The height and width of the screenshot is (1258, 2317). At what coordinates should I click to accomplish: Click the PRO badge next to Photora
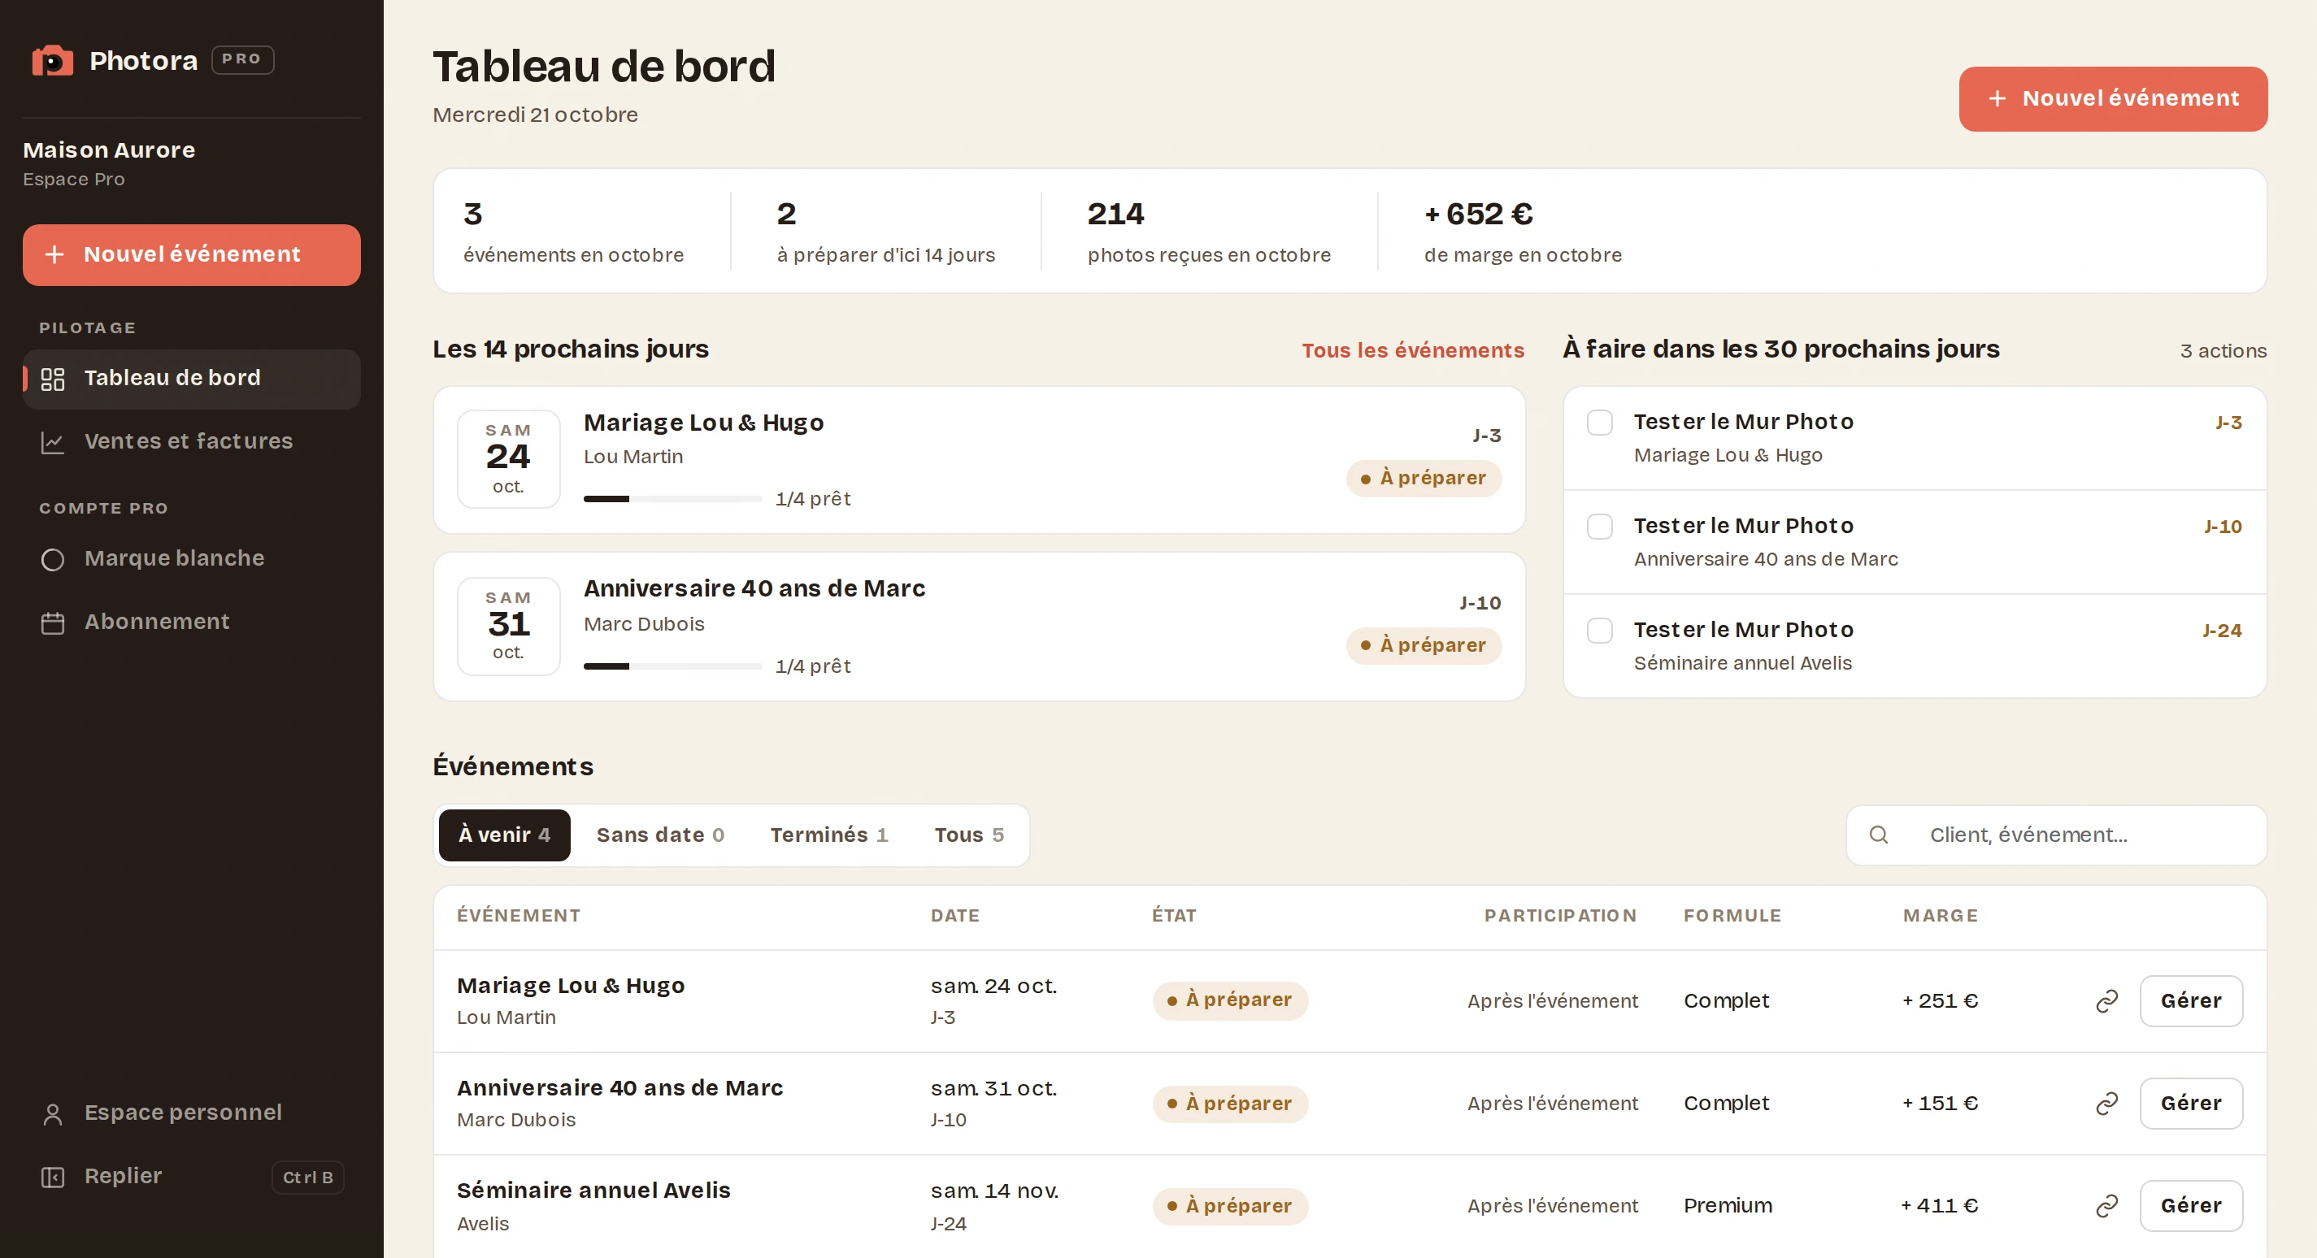coord(243,59)
